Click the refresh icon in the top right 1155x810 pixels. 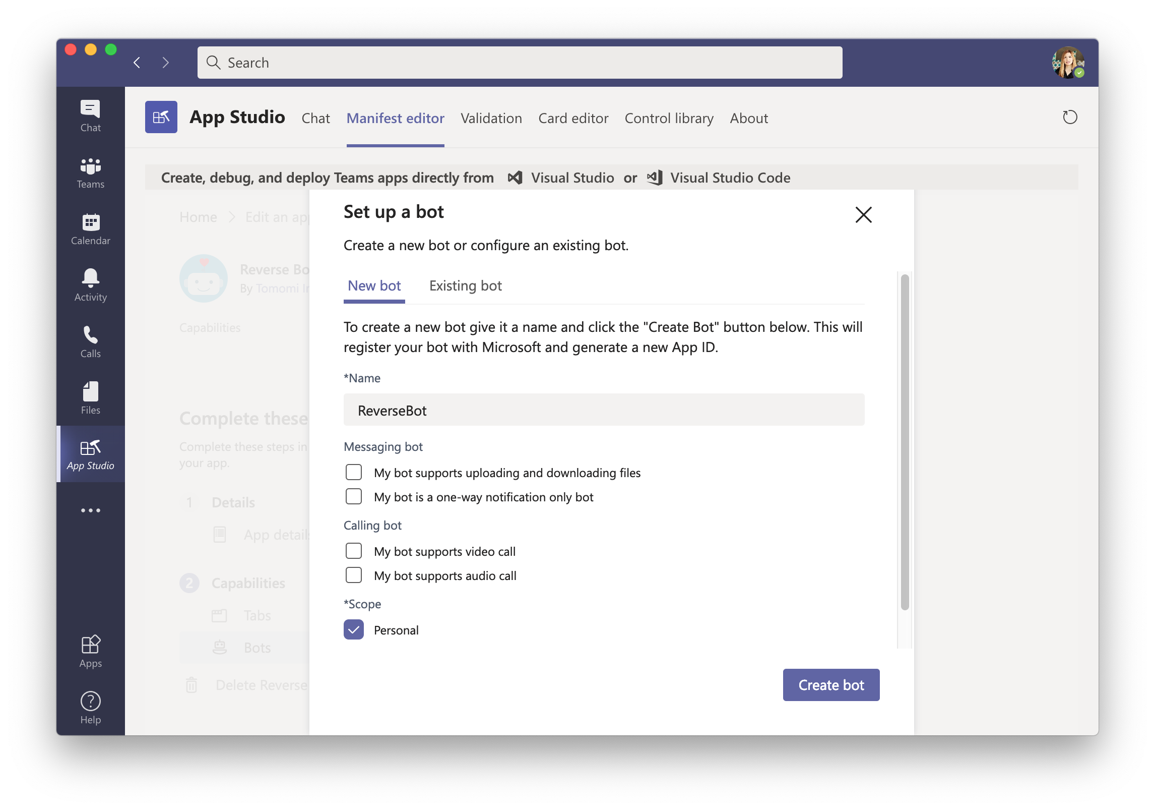1070,117
